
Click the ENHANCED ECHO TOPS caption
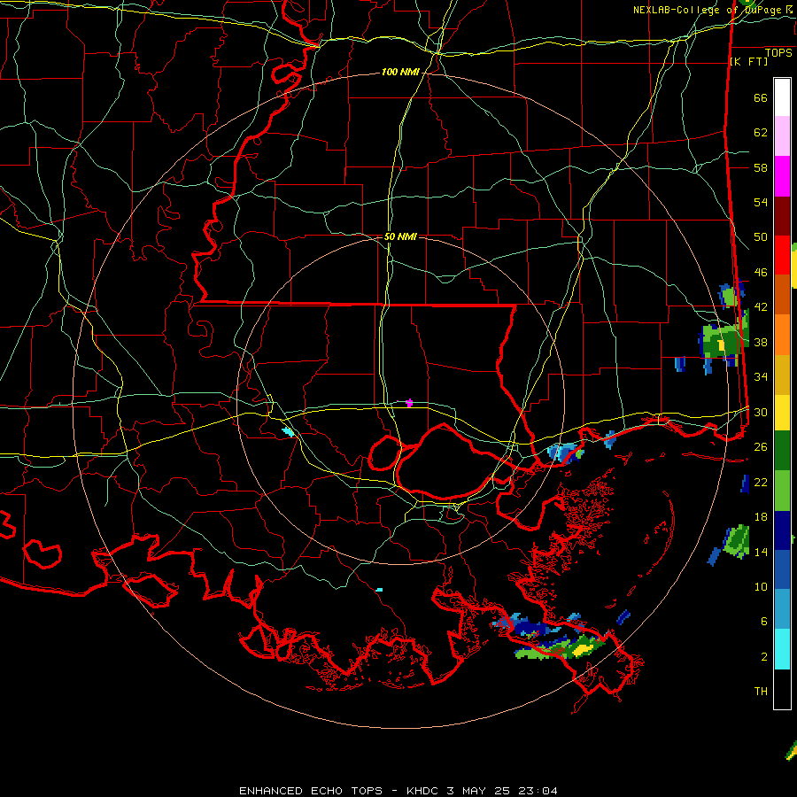point(311,791)
